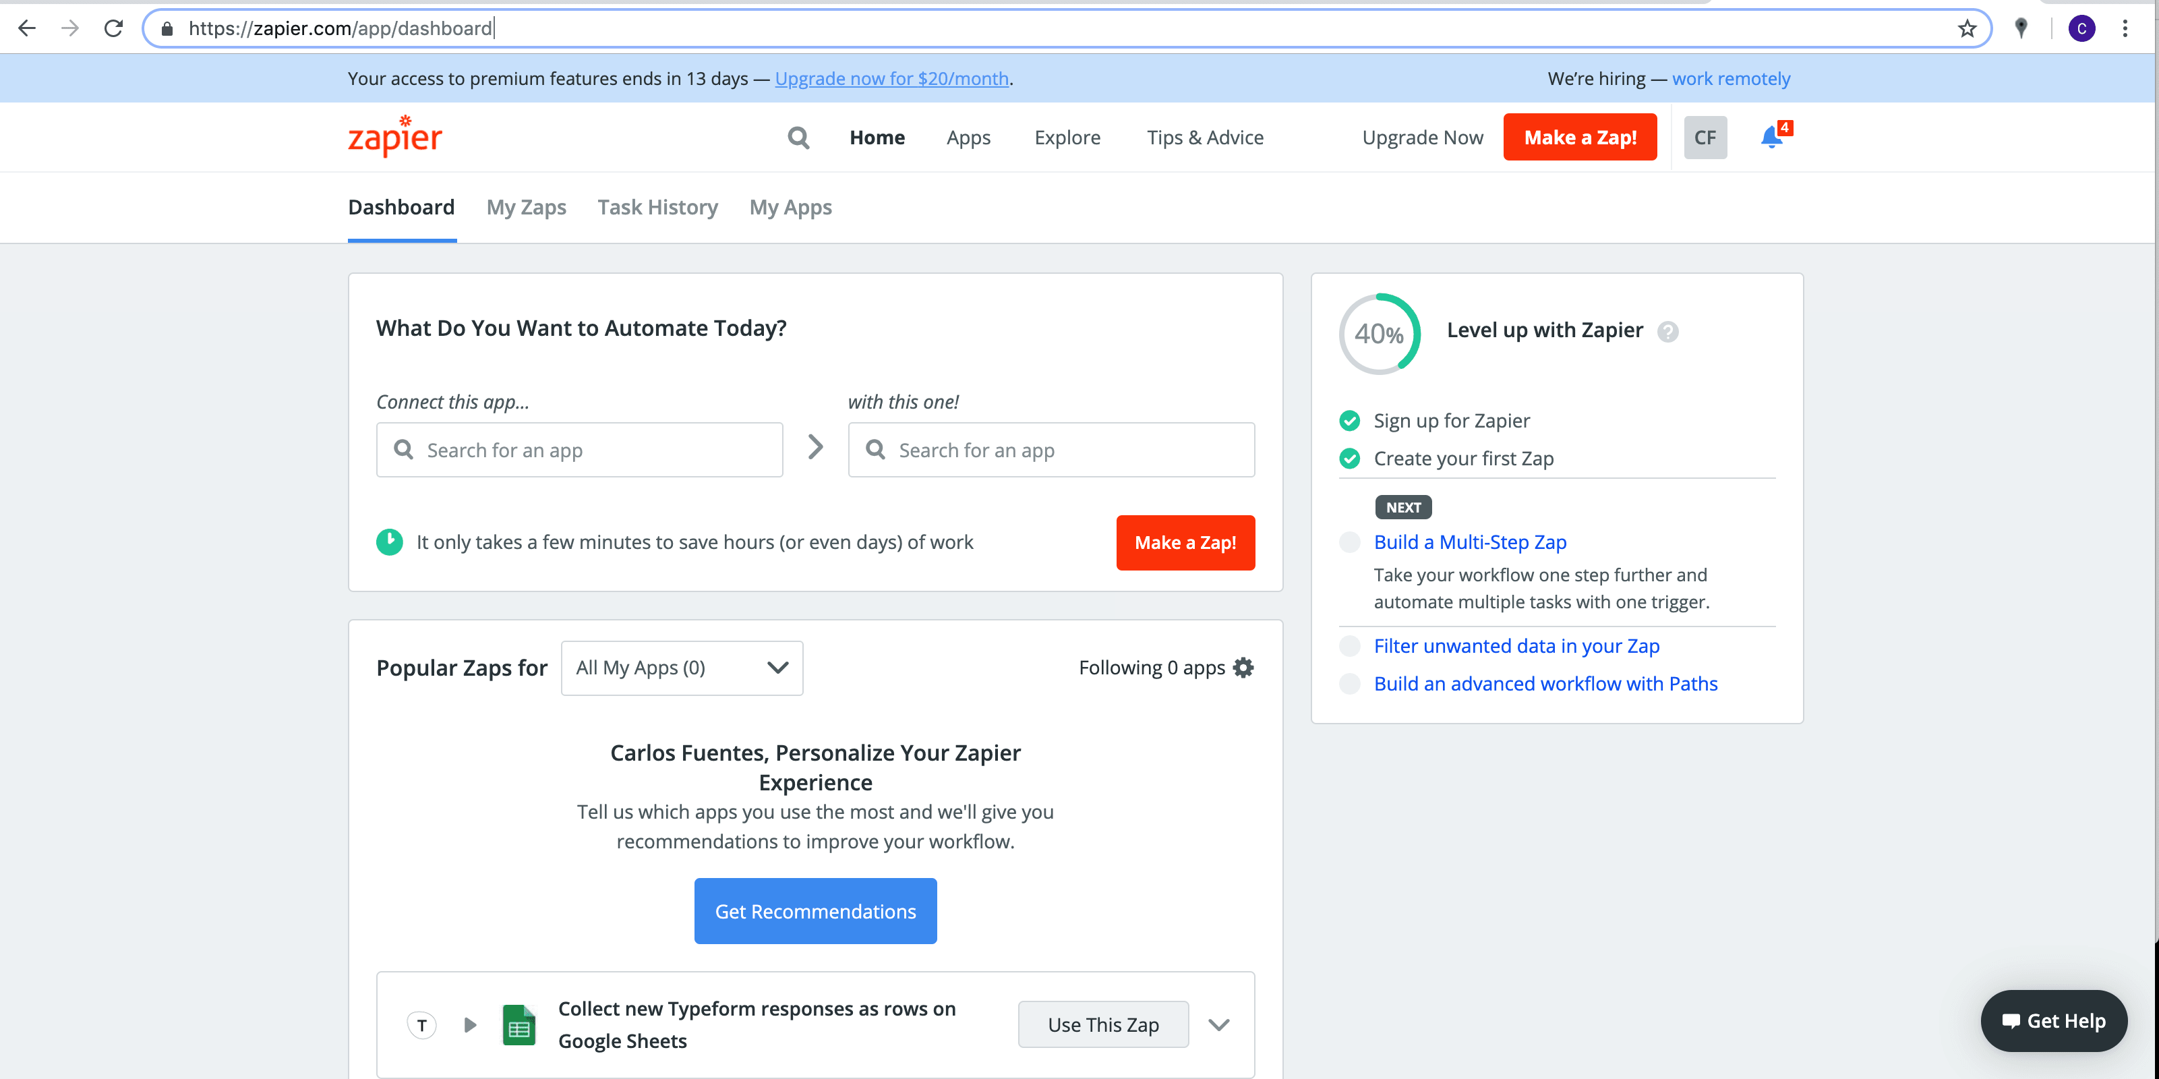Toggle the advanced workflow with Paths circle

1349,683
